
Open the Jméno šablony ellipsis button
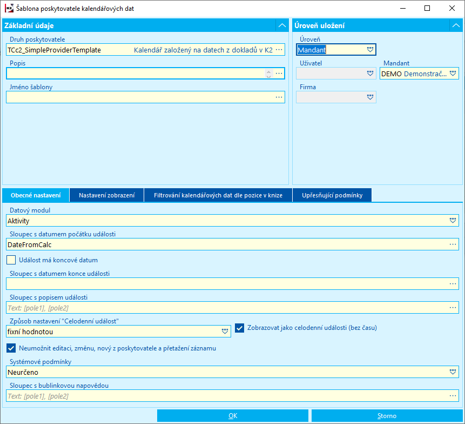click(x=279, y=97)
